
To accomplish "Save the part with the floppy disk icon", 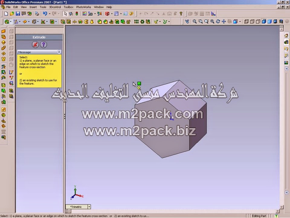I will pyautogui.click(x=18, y=14).
